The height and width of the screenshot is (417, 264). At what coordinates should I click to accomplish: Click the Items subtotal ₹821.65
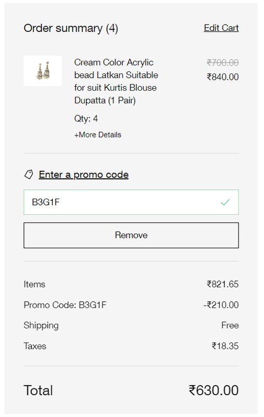coord(222,284)
